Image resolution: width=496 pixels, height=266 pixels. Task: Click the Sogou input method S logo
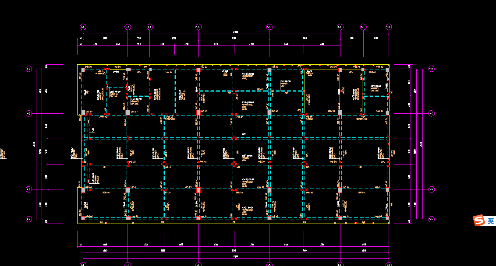[x=479, y=220]
